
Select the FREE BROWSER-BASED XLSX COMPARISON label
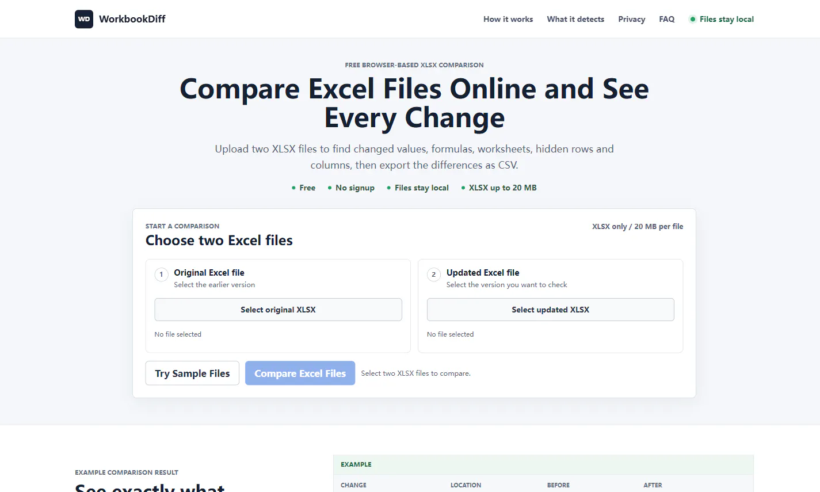click(x=414, y=65)
